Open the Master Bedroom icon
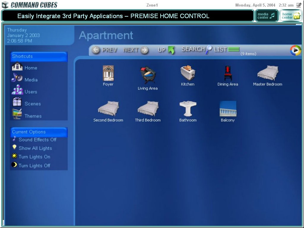This screenshot has height=228, width=304. 267,73
